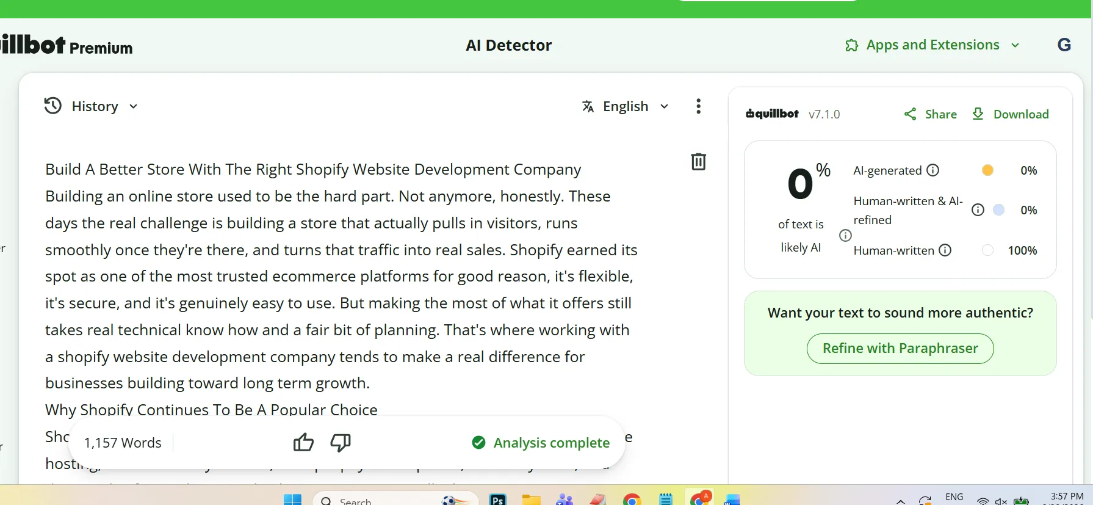Show hidden system tray icons
Viewport: 1093px width, 505px height.
pos(900,501)
